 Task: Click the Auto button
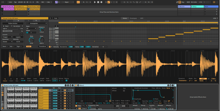point(29,47)
